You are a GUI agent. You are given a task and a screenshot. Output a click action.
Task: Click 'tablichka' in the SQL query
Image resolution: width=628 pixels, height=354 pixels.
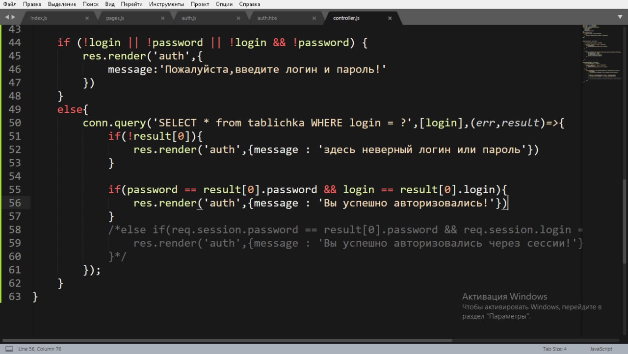pyautogui.click(x=276, y=123)
